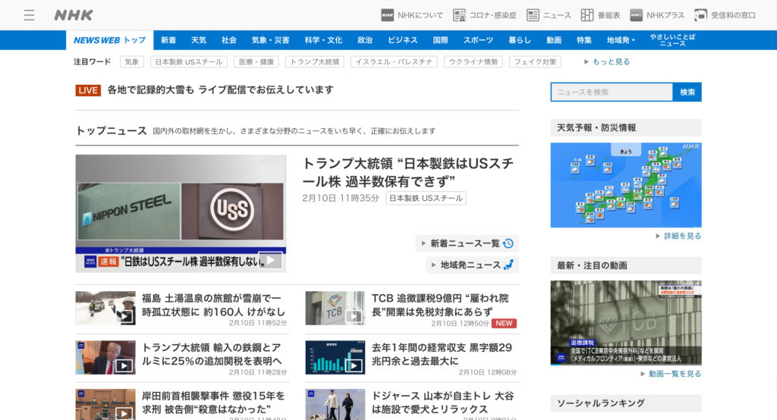Viewport: 777px width, 420px height.
Task: Select トランプ大統領 keyword tag
Action: coord(315,62)
